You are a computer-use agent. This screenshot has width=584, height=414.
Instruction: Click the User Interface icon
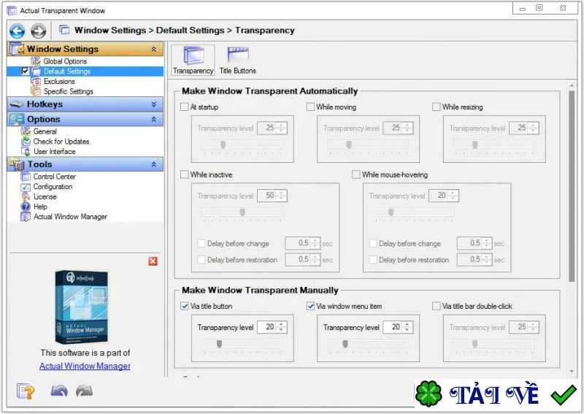[26, 152]
